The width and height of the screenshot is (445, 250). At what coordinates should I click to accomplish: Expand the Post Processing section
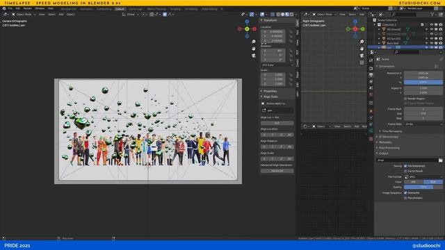[388, 148]
